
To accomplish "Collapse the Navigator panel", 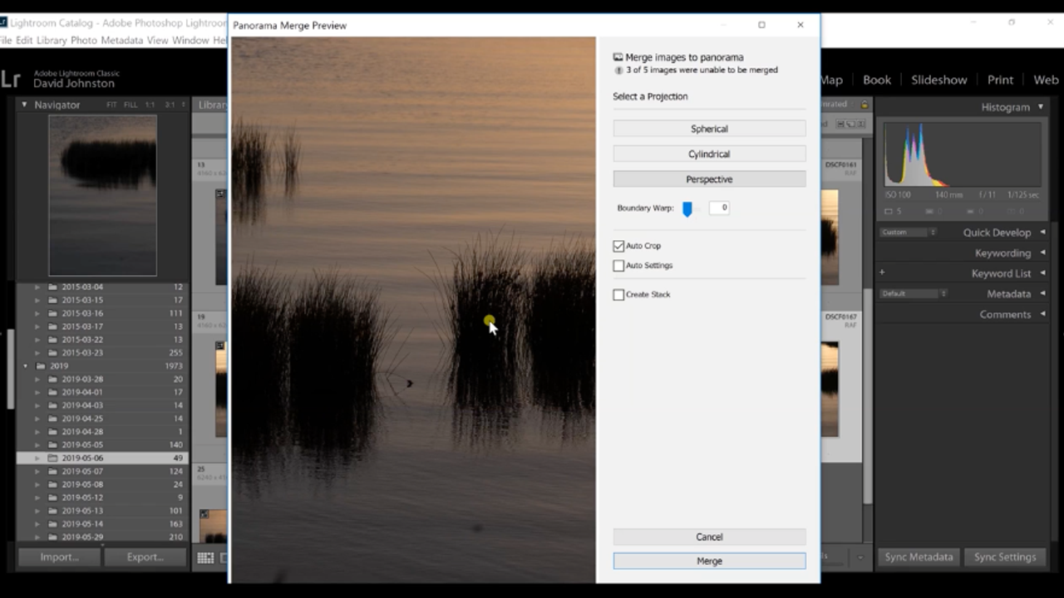I will [x=24, y=105].
